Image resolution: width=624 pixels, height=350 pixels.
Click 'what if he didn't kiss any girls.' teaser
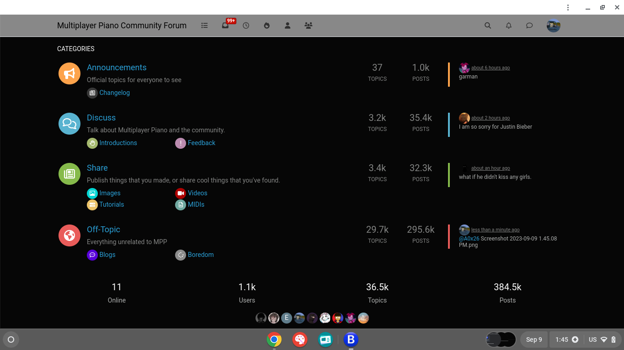coord(495,177)
